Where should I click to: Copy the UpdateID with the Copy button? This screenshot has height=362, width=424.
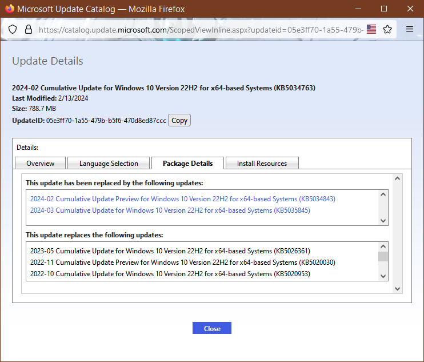[x=179, y=121]
